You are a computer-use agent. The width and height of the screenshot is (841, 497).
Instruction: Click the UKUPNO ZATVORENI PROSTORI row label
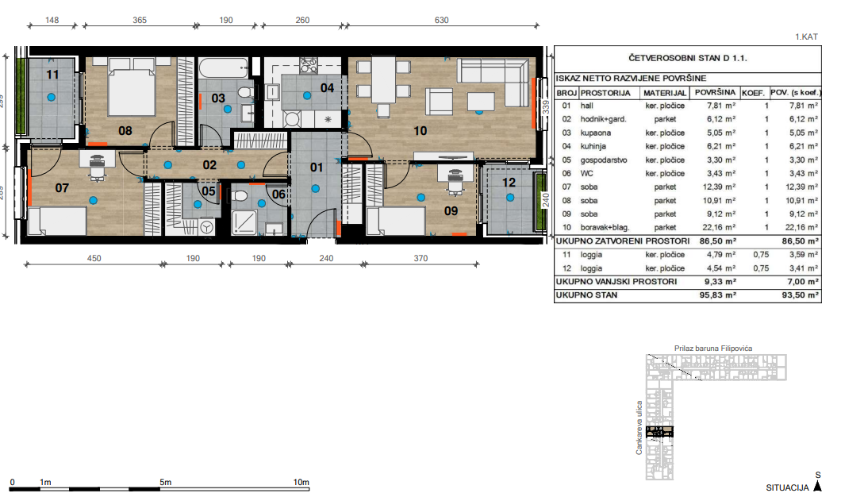coord(623,241)
